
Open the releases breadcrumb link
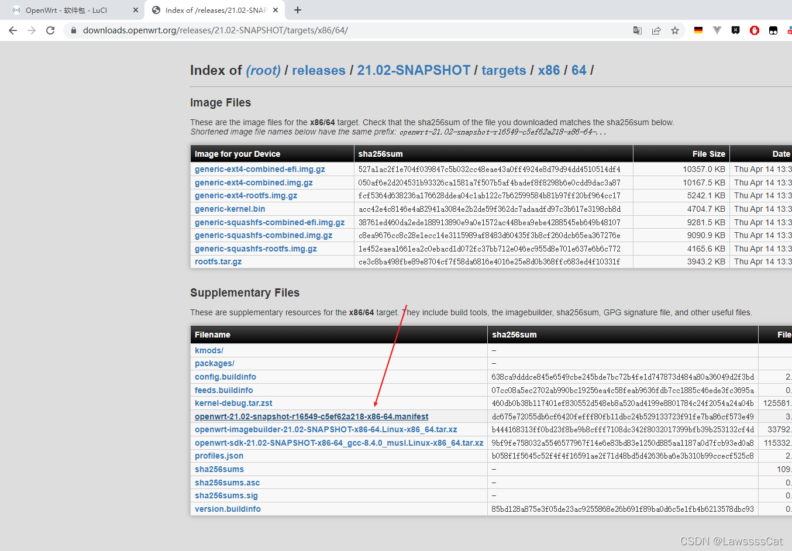click(x=319, y=70)
